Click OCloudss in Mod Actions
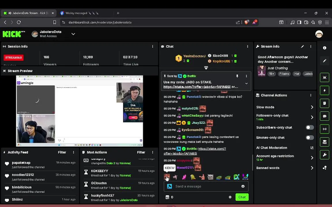 (x=99, y=183)
